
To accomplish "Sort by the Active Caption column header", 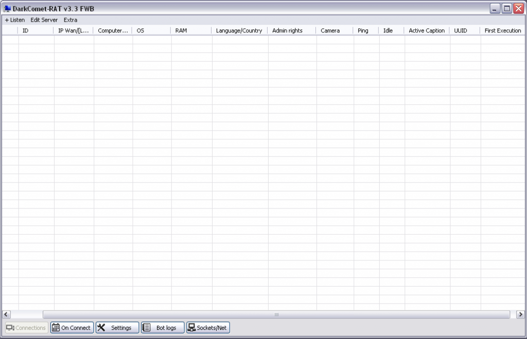I will [427, 30].
